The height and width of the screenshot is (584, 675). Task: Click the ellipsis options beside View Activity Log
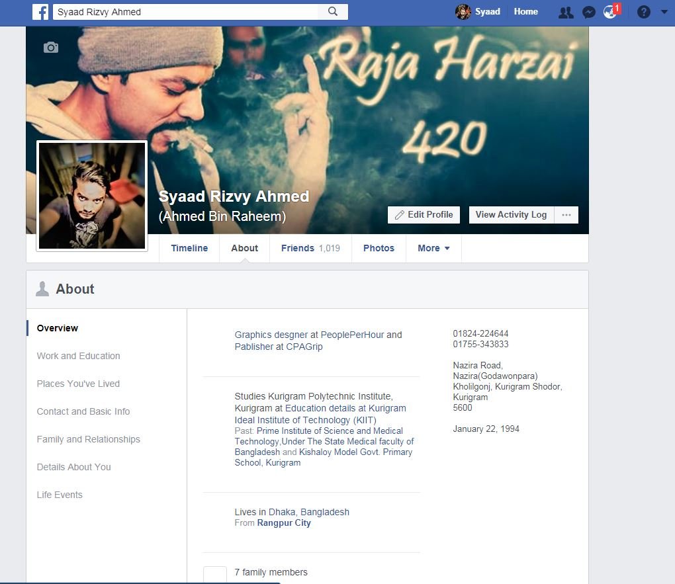coord(566,214)
